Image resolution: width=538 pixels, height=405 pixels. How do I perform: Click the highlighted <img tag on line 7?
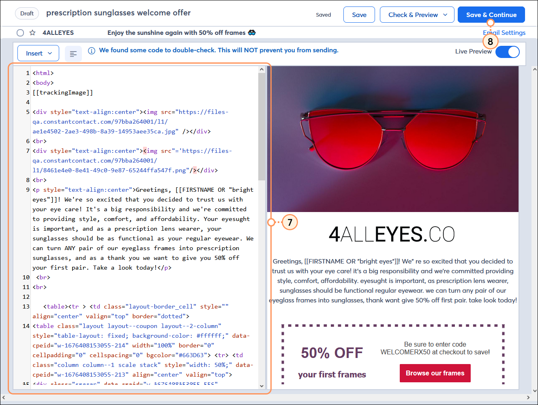pos(150,151)
